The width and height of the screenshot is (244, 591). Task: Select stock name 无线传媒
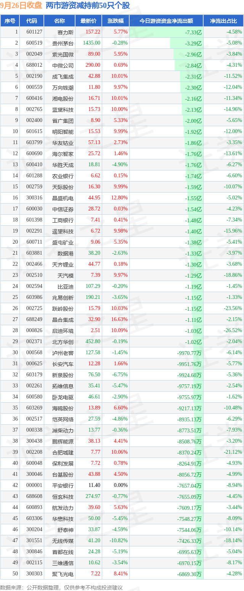coord(63,541)
